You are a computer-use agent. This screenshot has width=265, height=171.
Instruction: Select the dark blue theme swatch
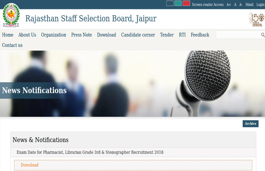[x=170, y=3]
